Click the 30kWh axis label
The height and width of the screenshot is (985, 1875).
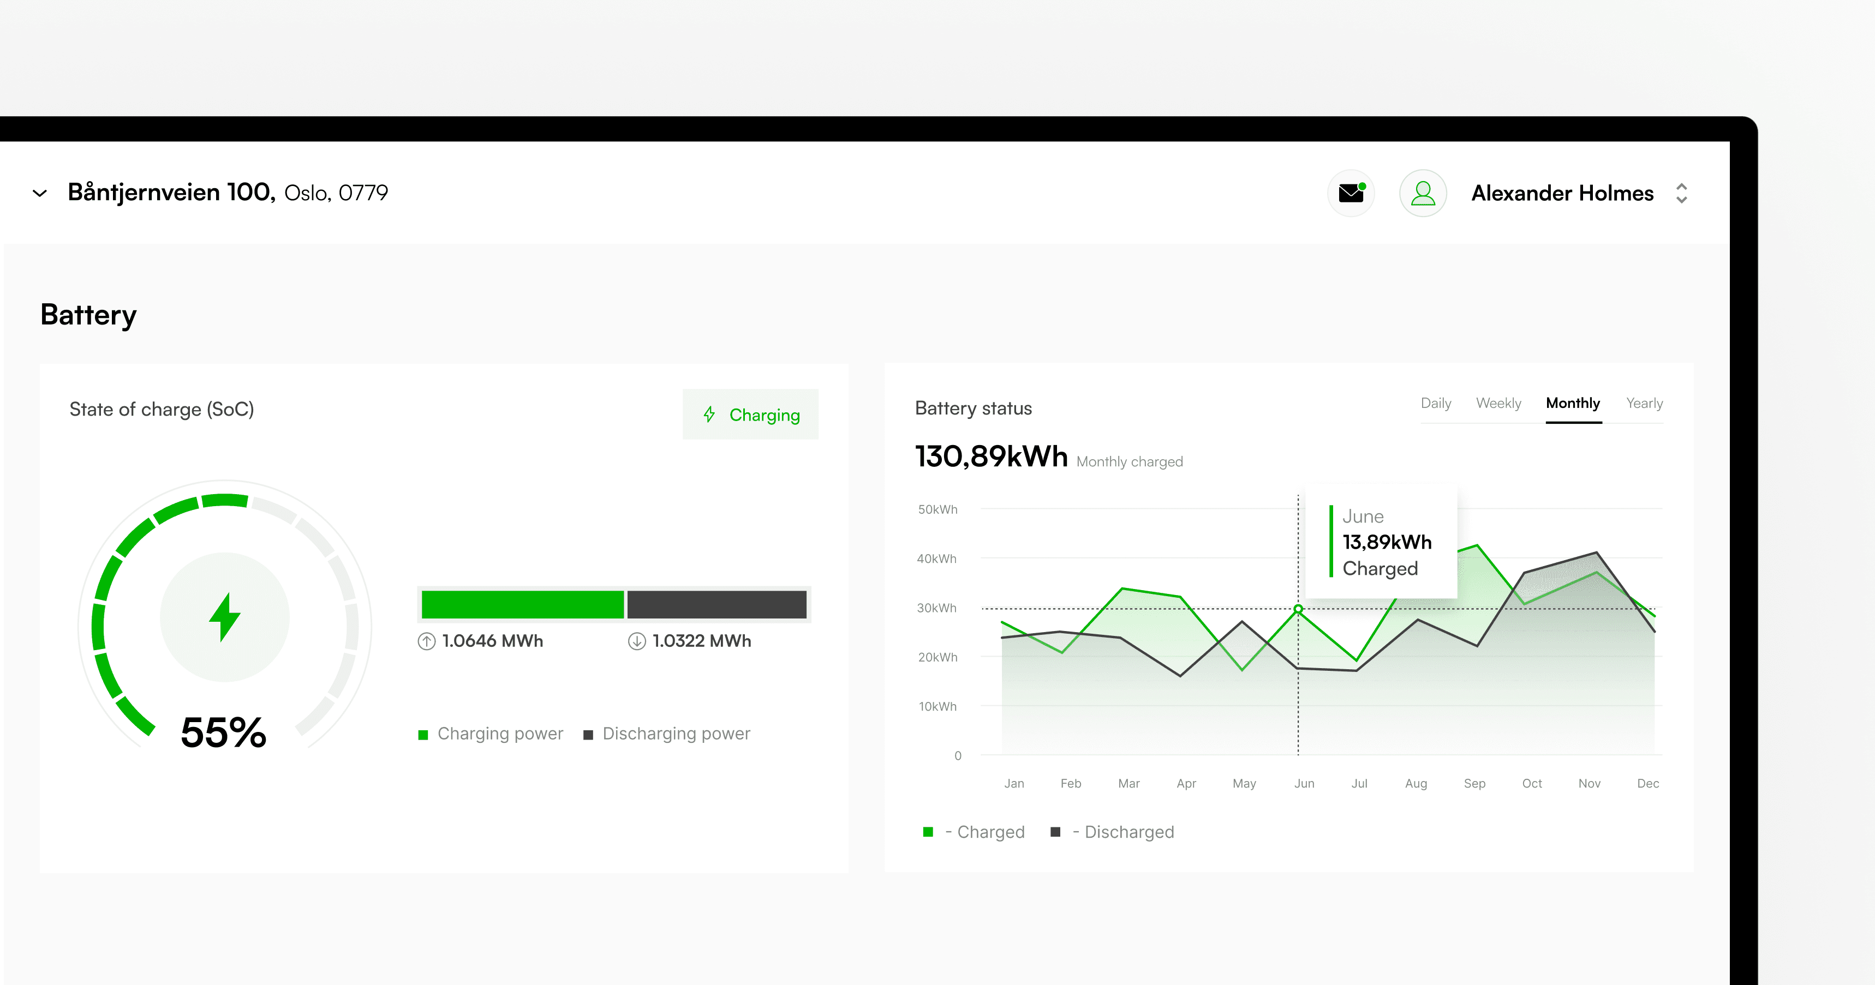pyautogui.click(x=937, y=608)
